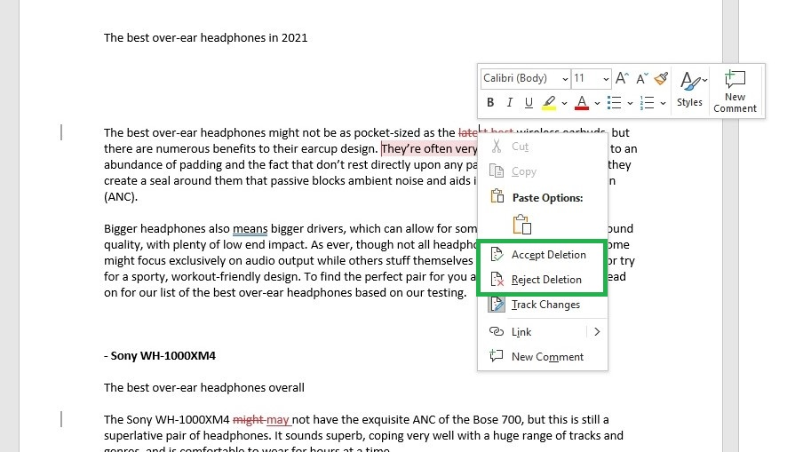
Task: Click the highlighted text "They're often very"
Action: [x=429, y=148]
